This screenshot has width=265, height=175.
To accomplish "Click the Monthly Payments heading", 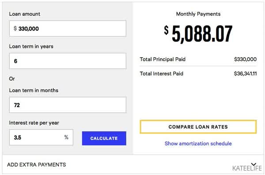I will pyautogui.click(x=198, y=14).
